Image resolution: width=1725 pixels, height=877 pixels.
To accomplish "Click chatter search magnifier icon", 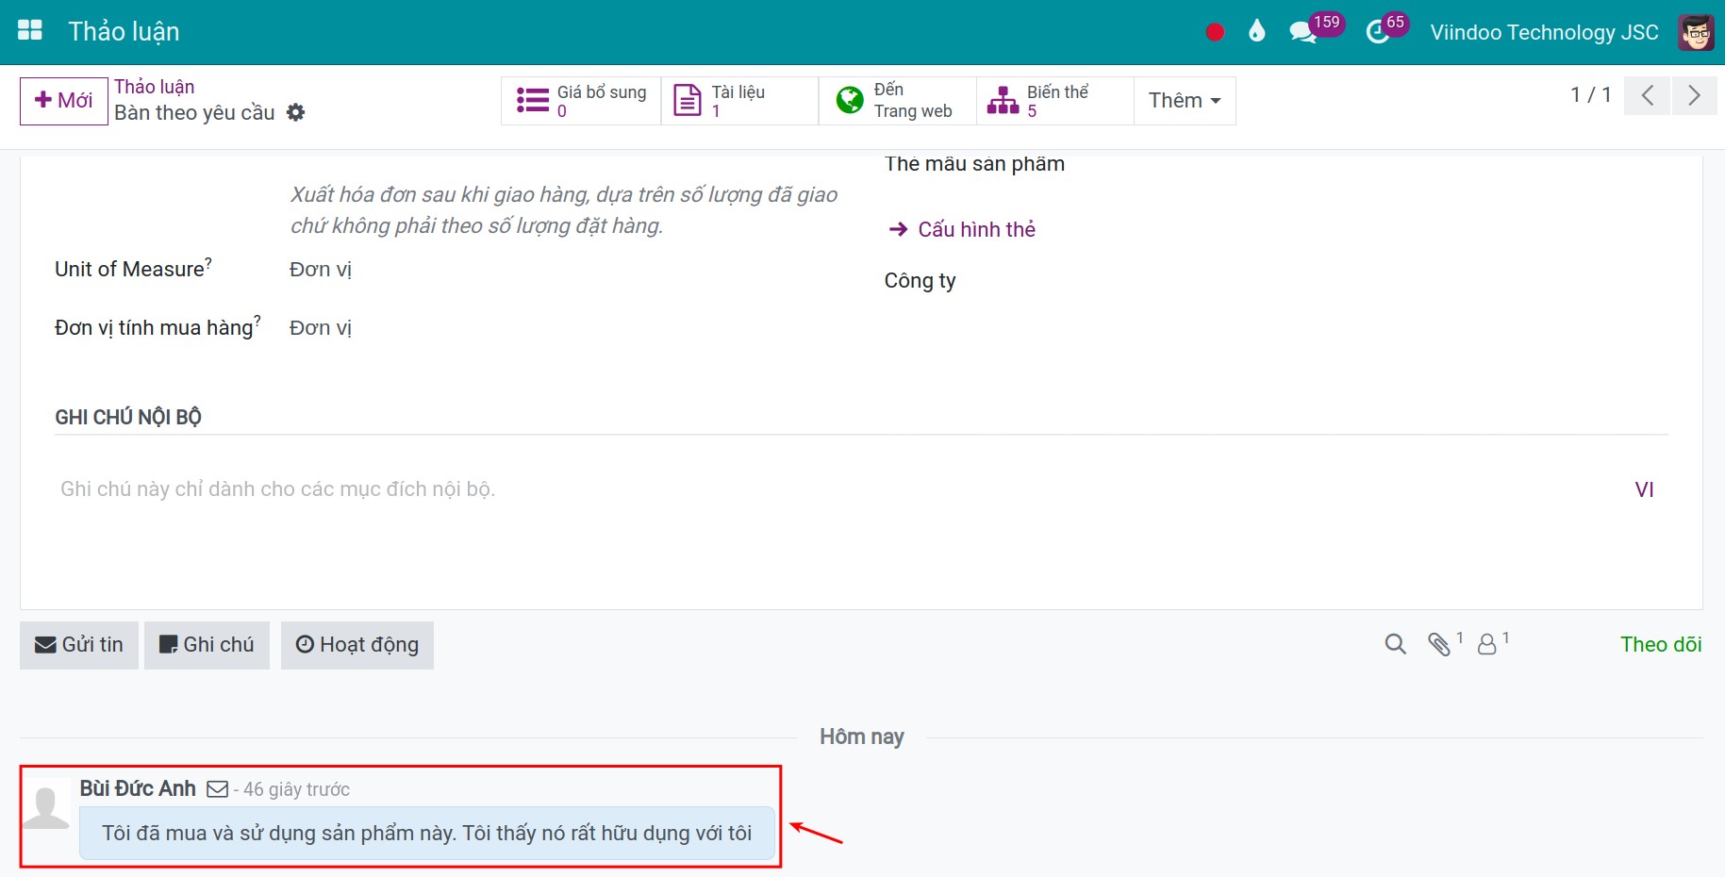I will pyautogui.click(x=1396, y=644).
